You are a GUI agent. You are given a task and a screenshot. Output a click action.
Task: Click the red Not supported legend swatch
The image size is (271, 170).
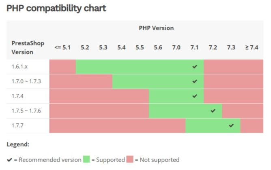tap(130, 159)
